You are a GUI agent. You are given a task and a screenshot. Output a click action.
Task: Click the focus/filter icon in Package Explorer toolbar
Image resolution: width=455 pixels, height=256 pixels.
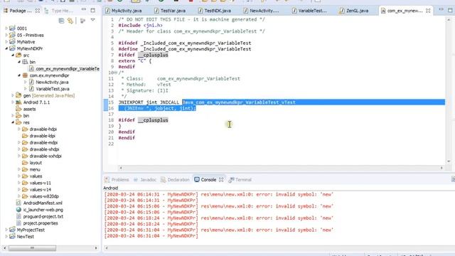coord(82,21)
